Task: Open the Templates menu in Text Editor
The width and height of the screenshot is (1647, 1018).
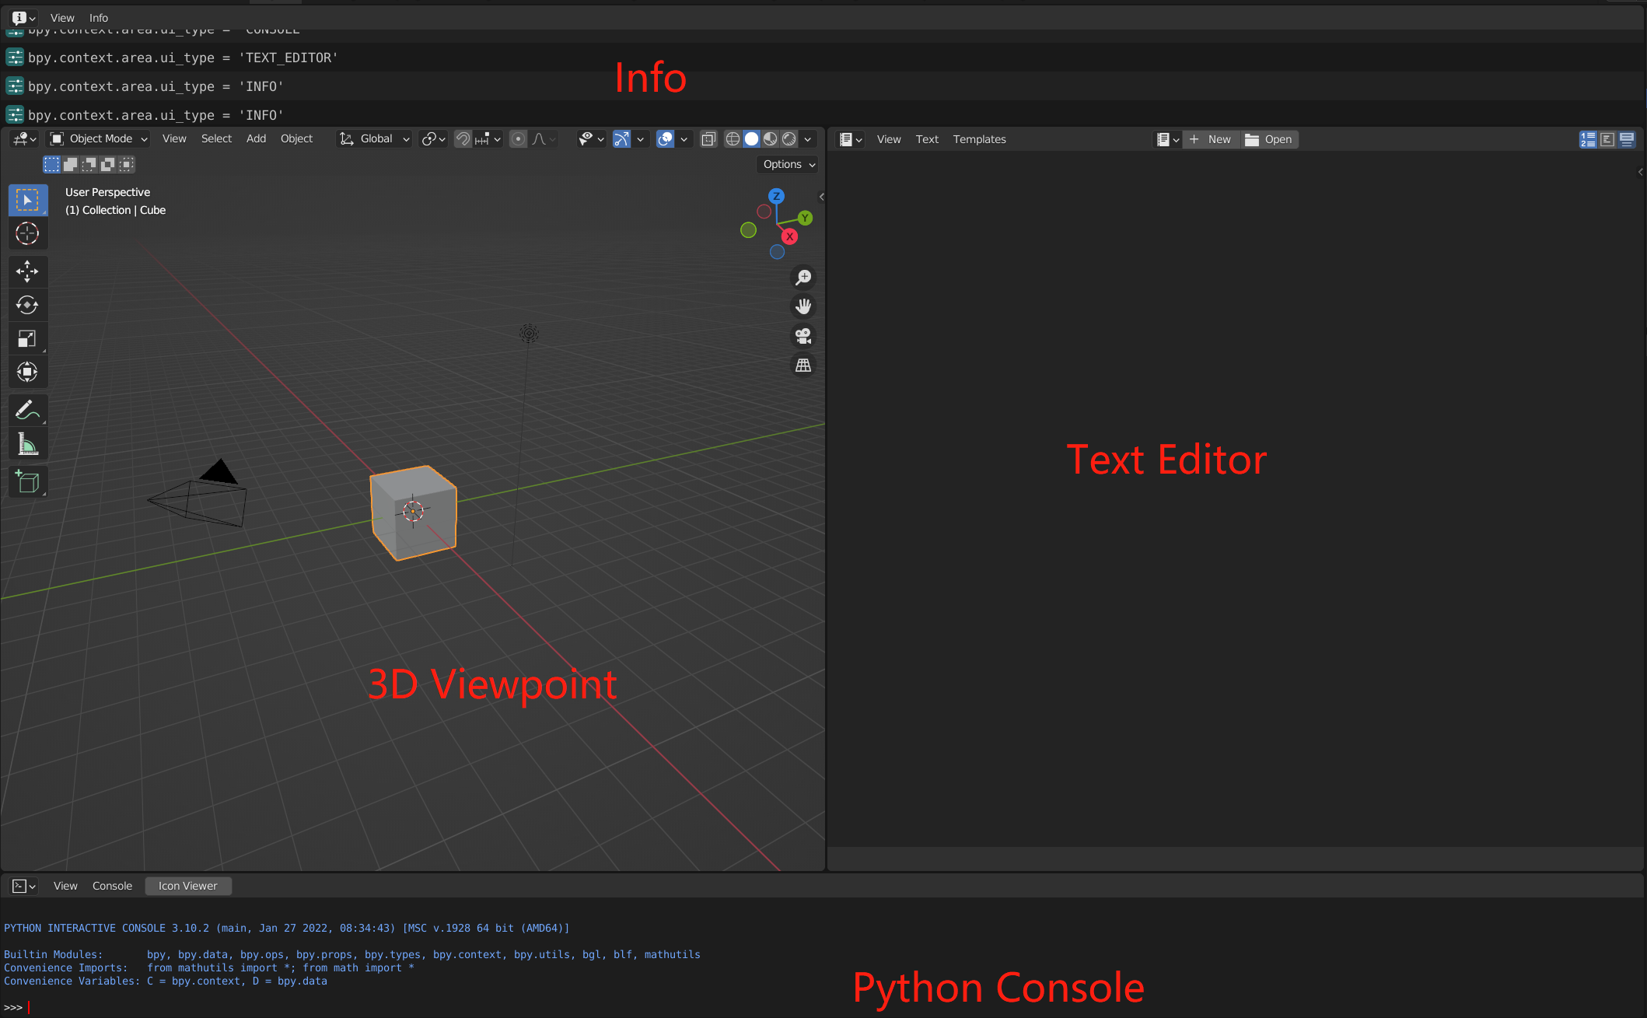Action: (x=979, y=139)
